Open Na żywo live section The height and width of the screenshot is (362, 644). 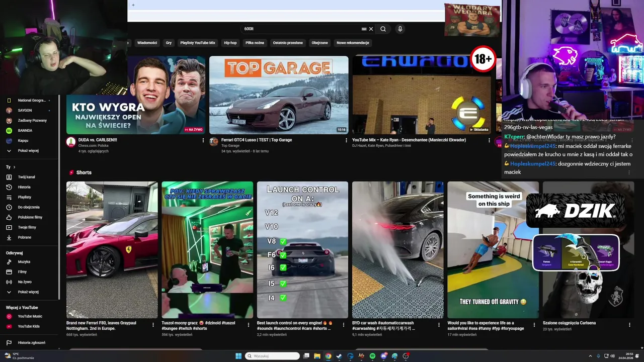point(25,282)
